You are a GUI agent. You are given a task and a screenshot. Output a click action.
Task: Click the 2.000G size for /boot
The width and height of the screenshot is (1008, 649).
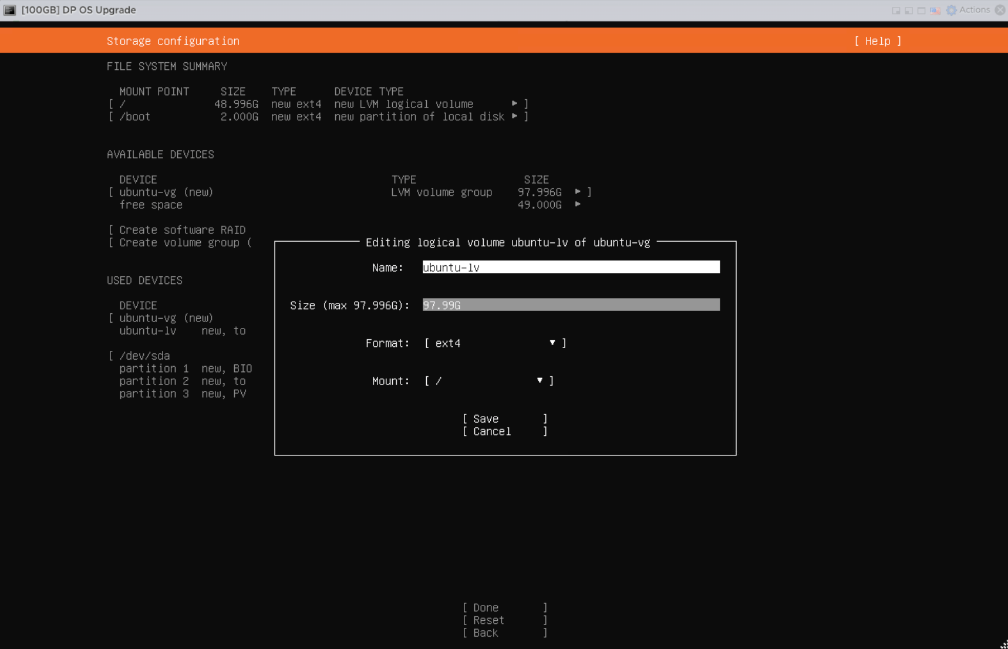(239, 117)
